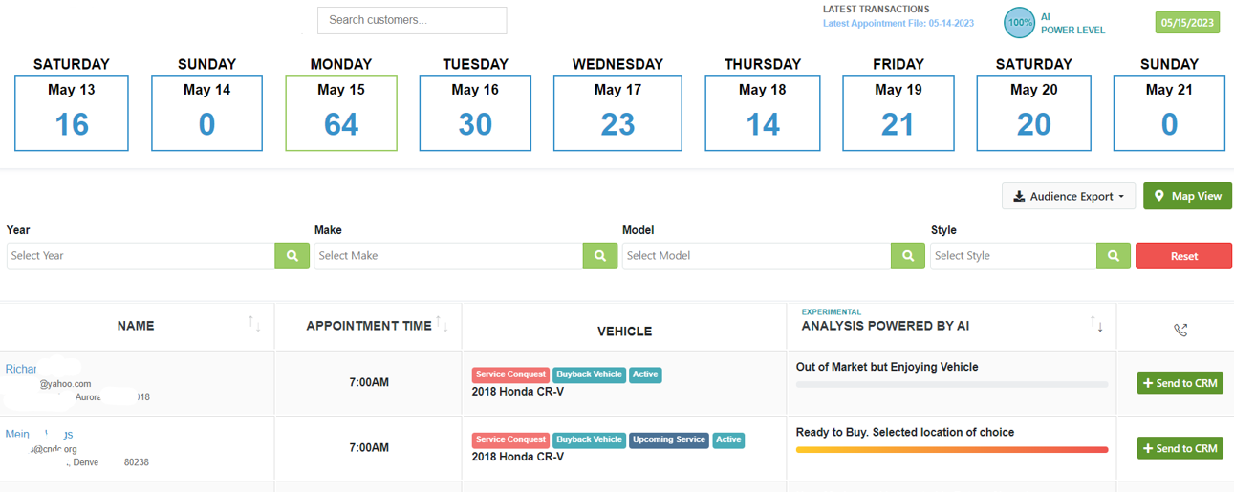This screenshot has width=1234, height=492.
Task: Open the Audience Export dropdown
Action: 1069,196
